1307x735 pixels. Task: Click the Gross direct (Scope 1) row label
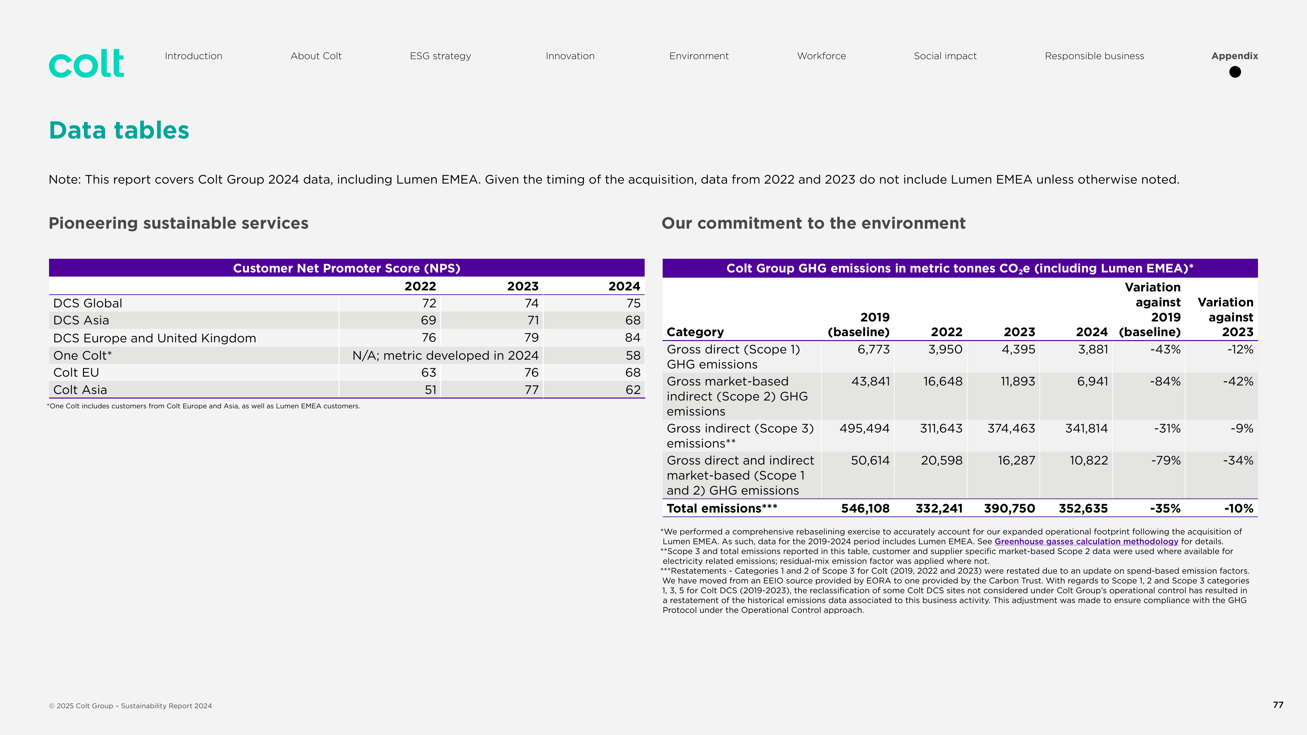733,357
